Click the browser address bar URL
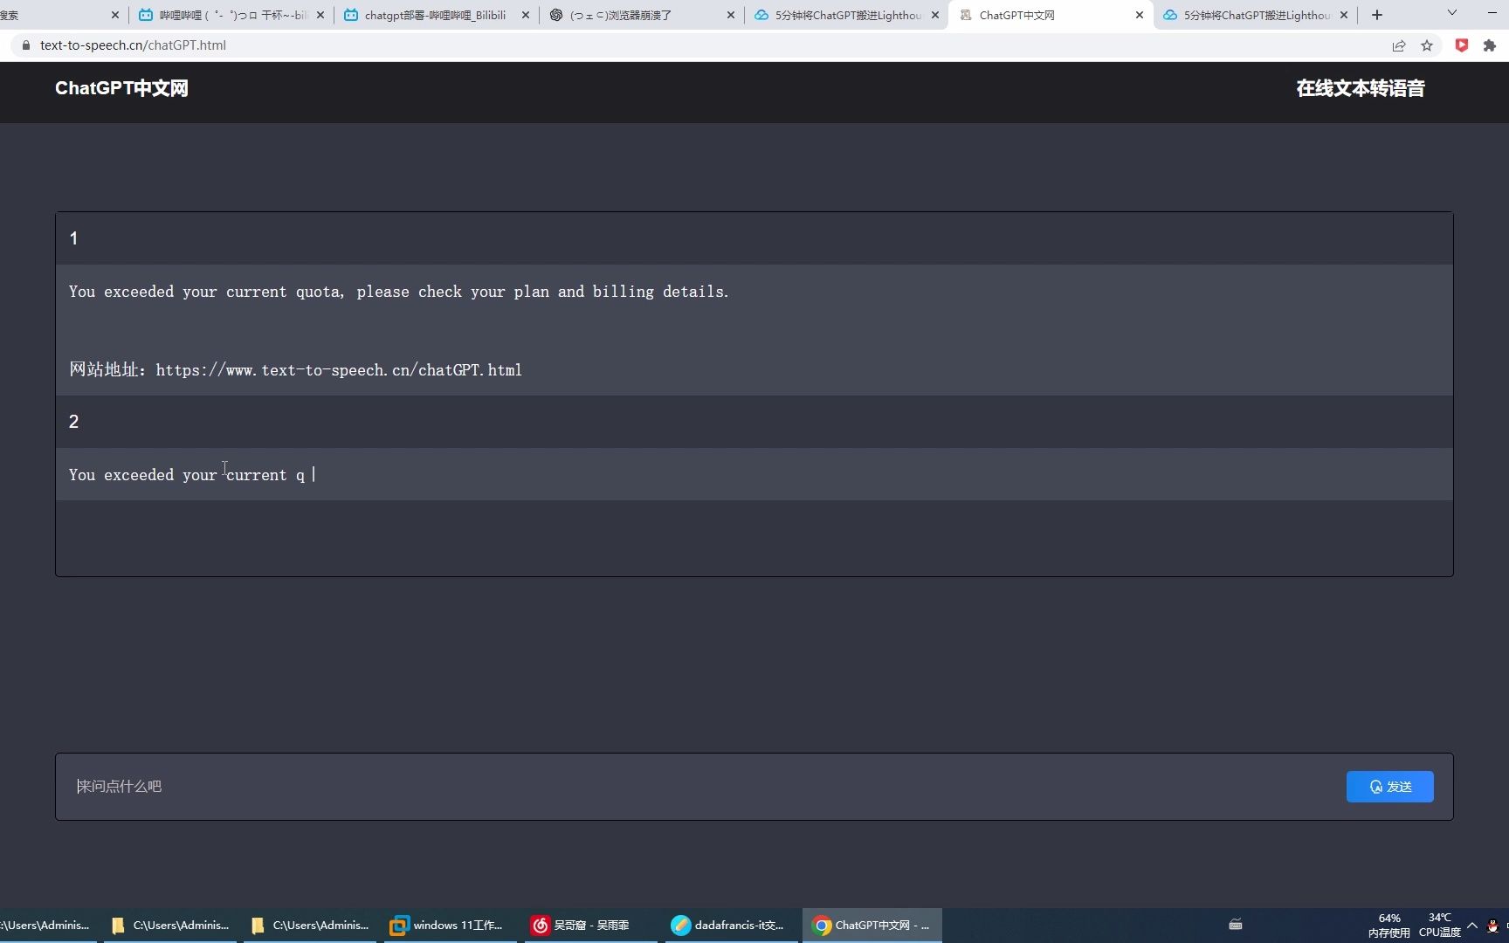The height and width of the screenshot is (943, 1509). tap(133, 45)
